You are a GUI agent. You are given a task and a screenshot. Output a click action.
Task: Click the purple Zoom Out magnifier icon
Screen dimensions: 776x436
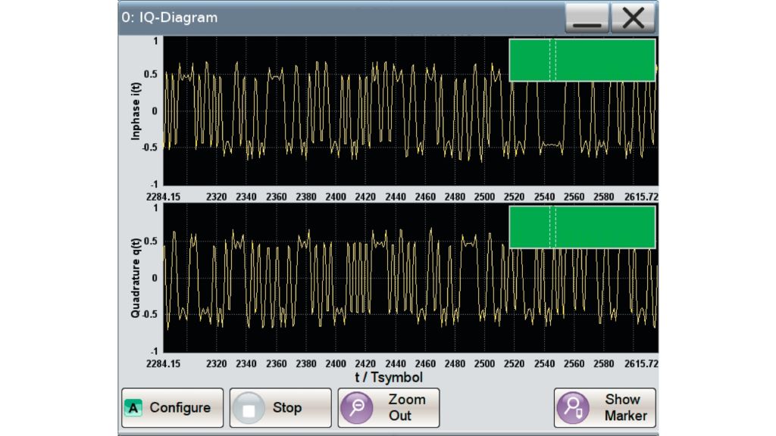(x=356, y=408)
